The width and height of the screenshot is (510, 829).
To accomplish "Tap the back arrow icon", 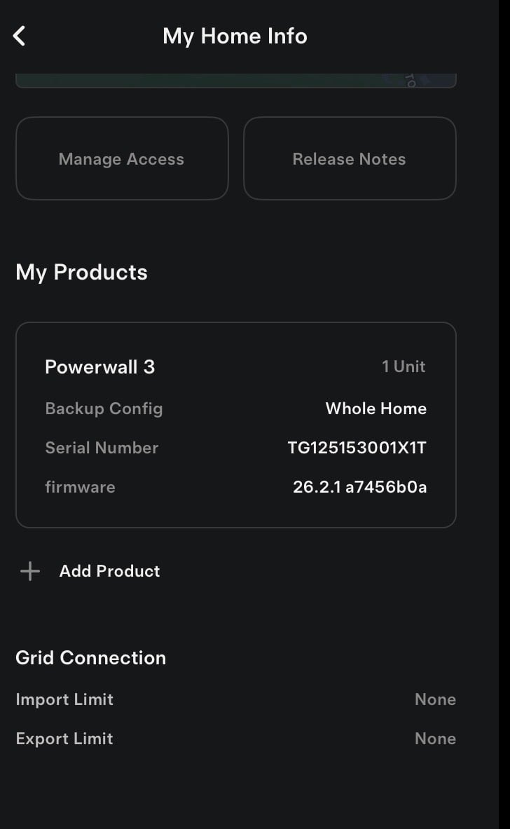I will click(x=20, y=36).
